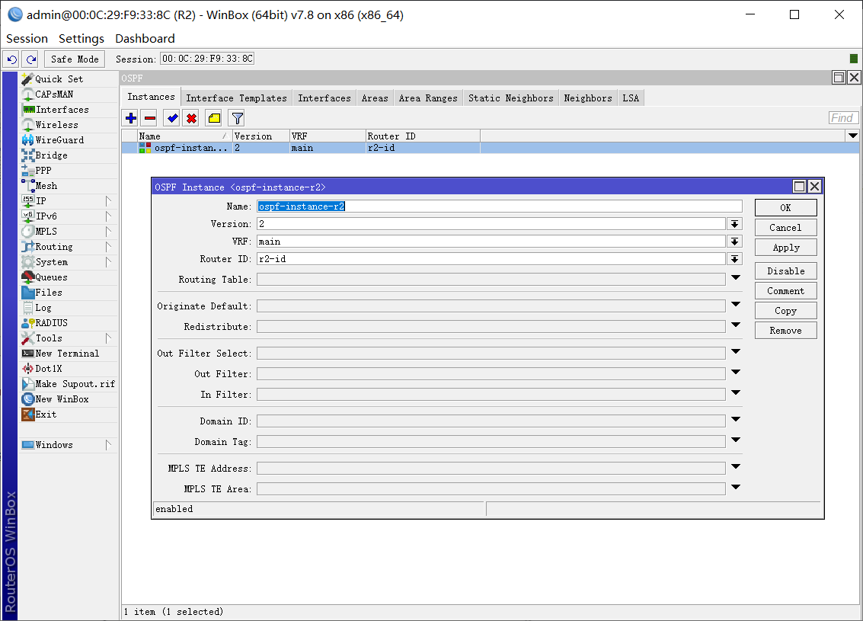Click the blue checkmark Enable icon
This screenshot has height=621, width=863.
tap(173, 118)
